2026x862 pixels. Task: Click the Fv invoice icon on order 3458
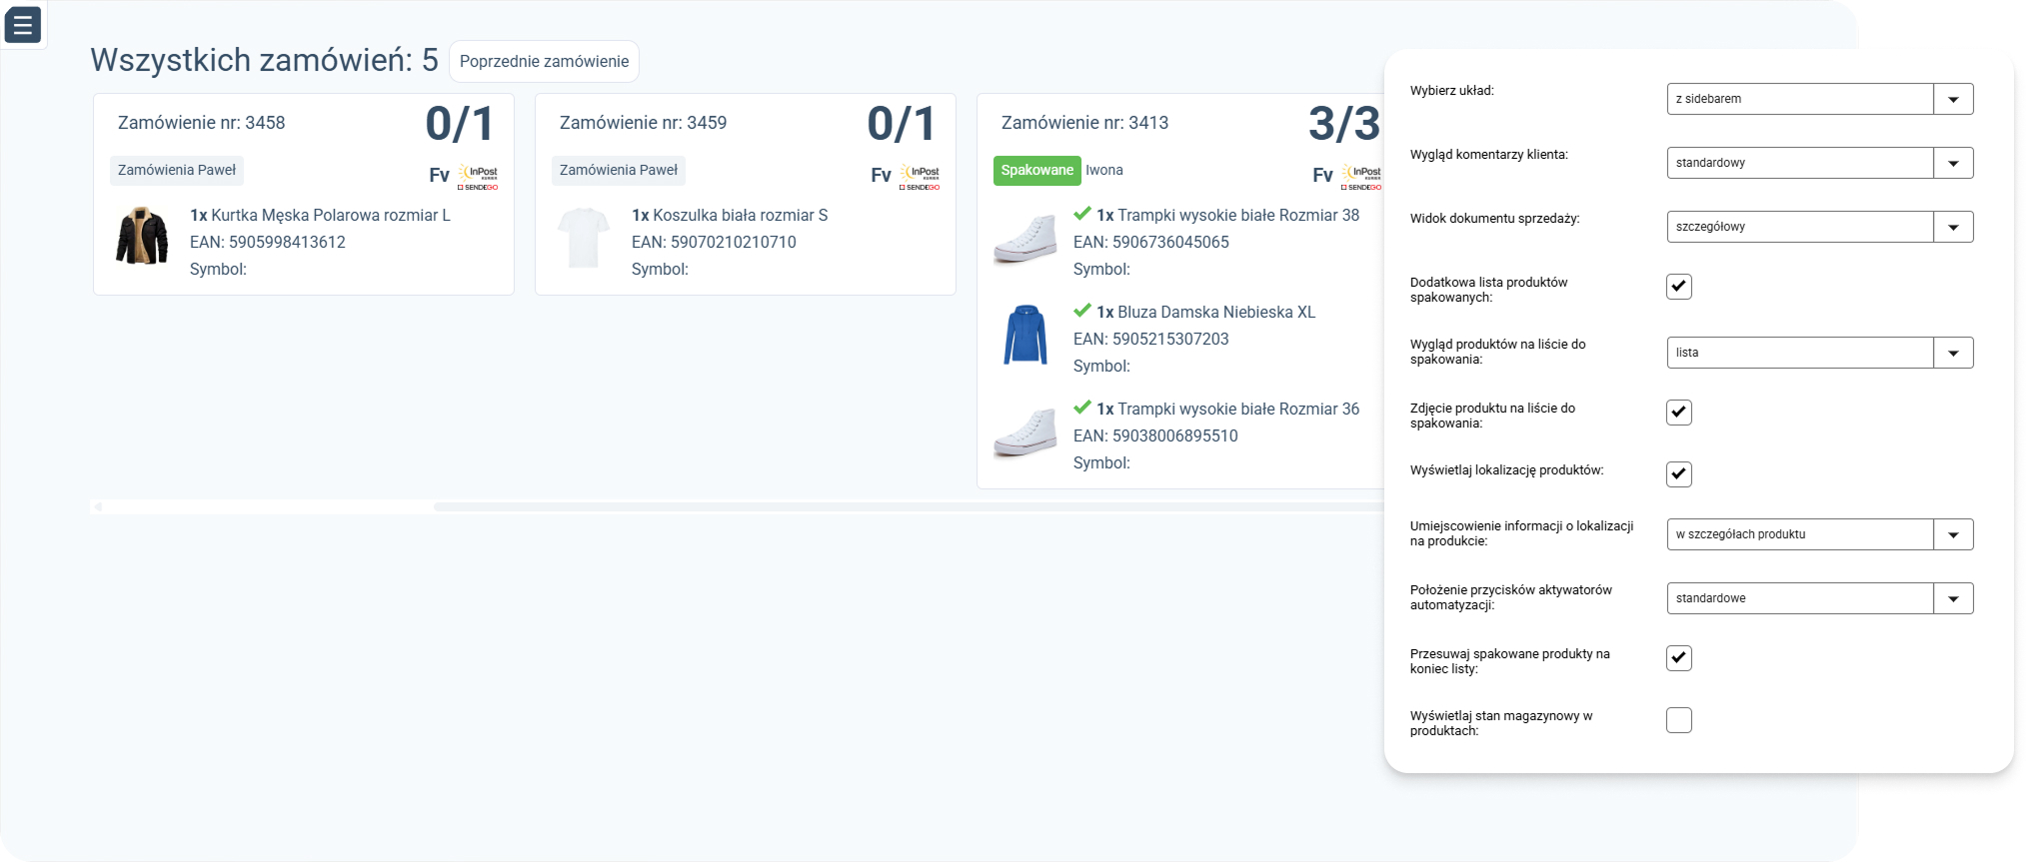[x=439, y=176]
